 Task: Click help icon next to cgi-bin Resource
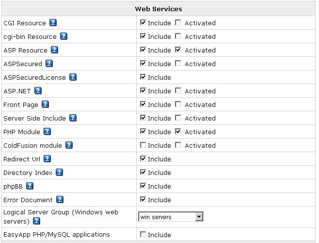(64, 36)
